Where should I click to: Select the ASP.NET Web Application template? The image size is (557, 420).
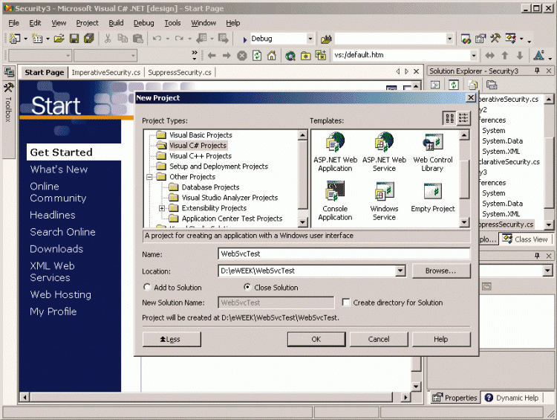point(335,152)
